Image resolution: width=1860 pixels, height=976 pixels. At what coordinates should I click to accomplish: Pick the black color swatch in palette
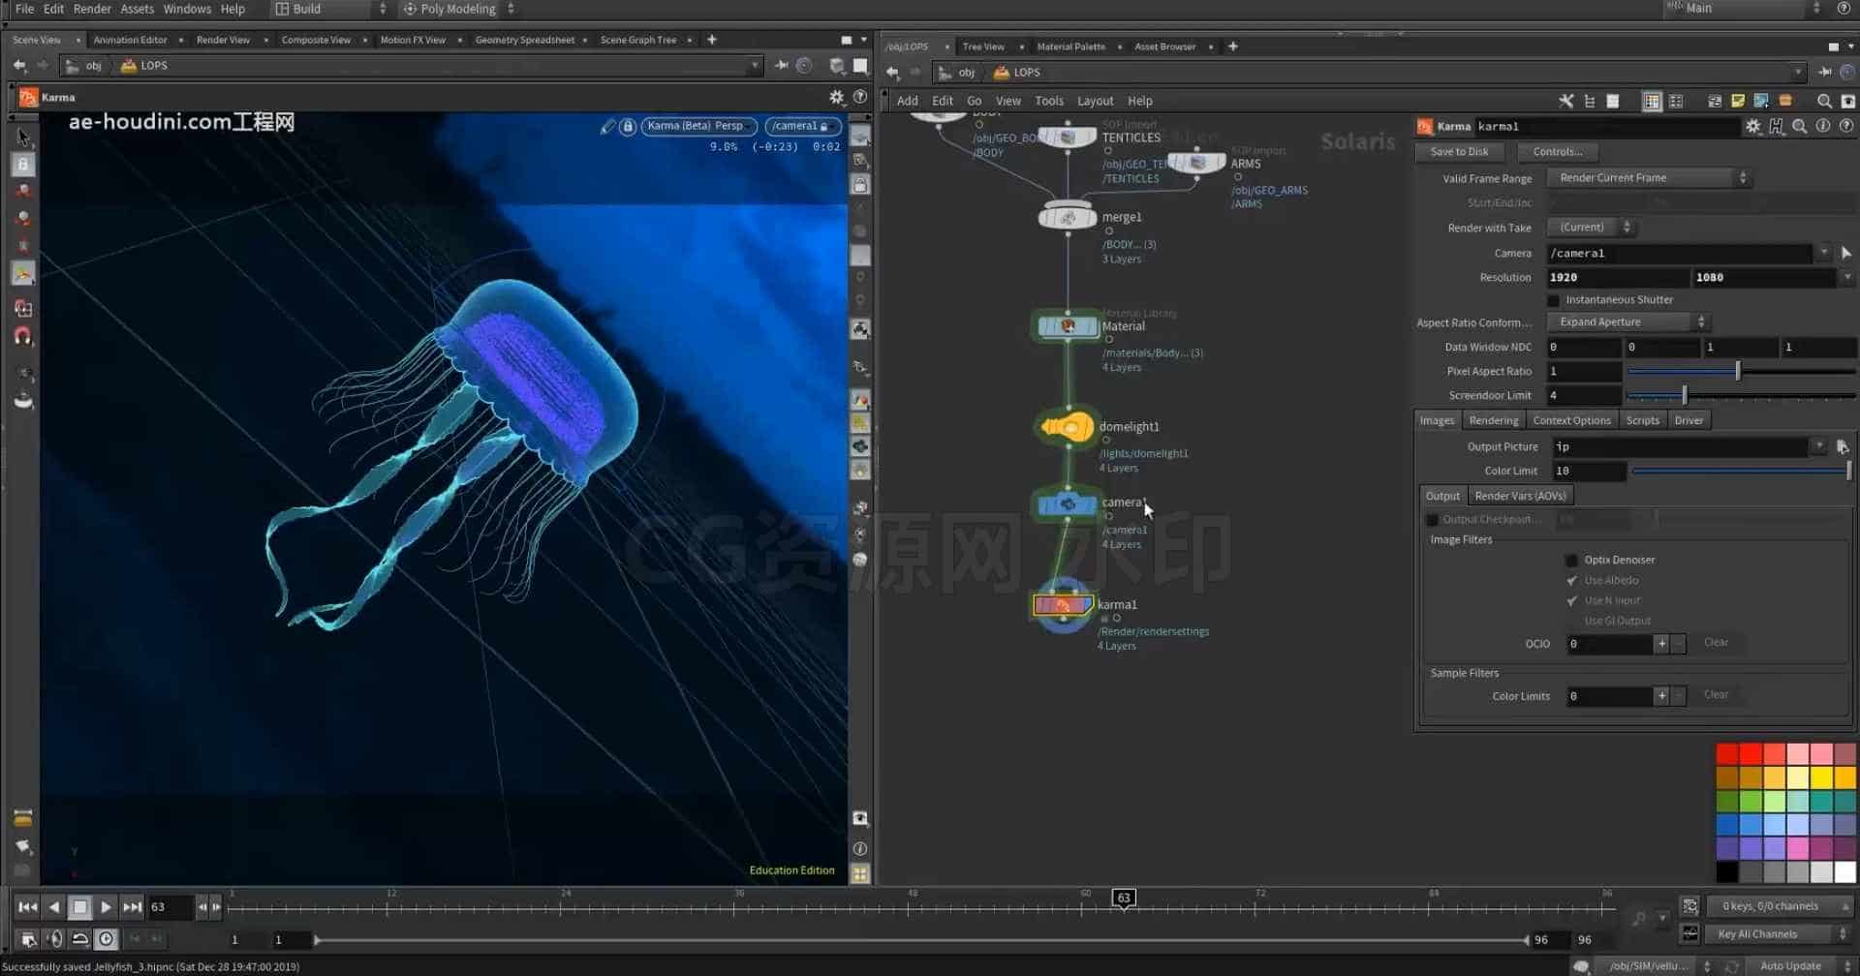(x=1726, y=872)
